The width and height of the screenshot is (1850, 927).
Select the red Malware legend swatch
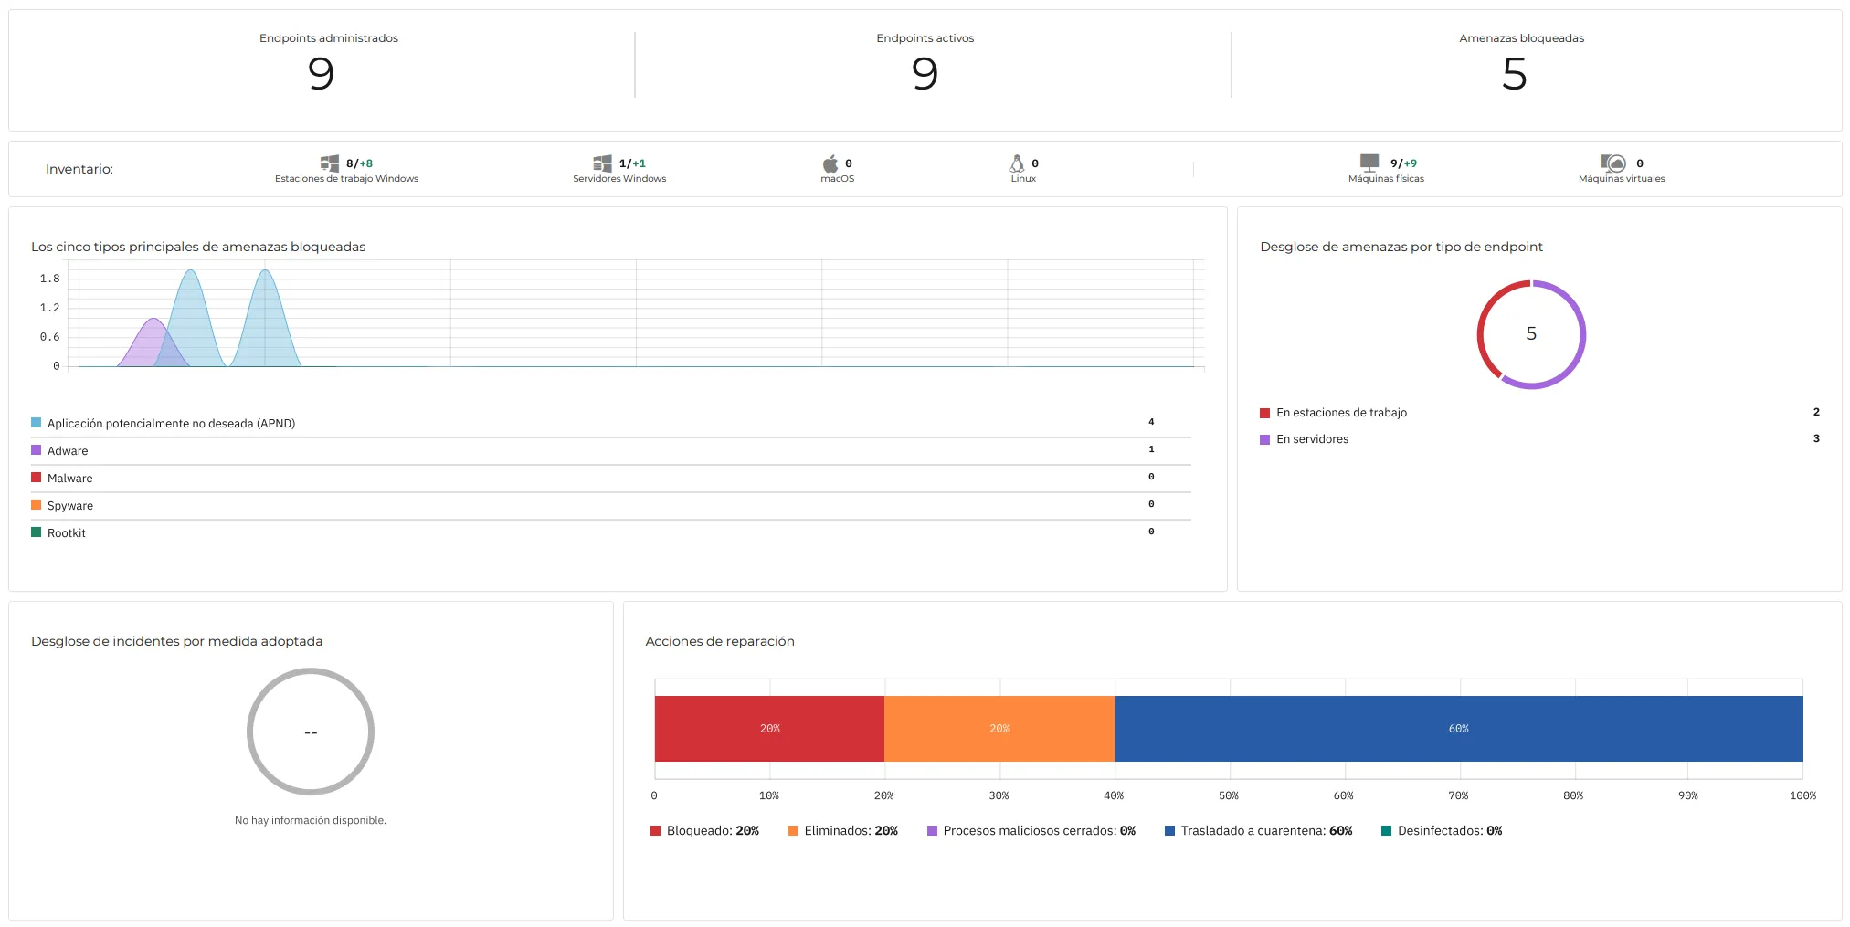[37, 478]
